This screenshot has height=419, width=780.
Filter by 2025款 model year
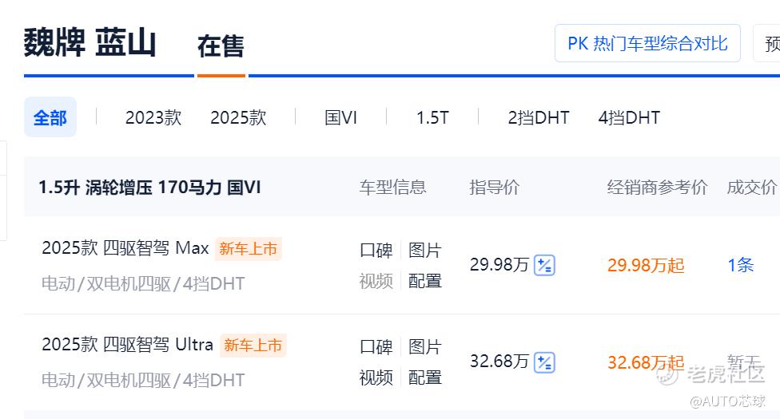tap(238, 118)
